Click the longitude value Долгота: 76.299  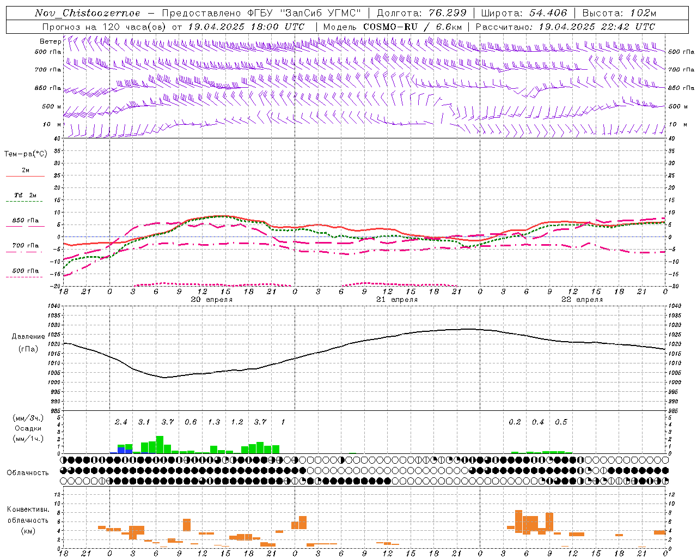[x=421, y=13]
